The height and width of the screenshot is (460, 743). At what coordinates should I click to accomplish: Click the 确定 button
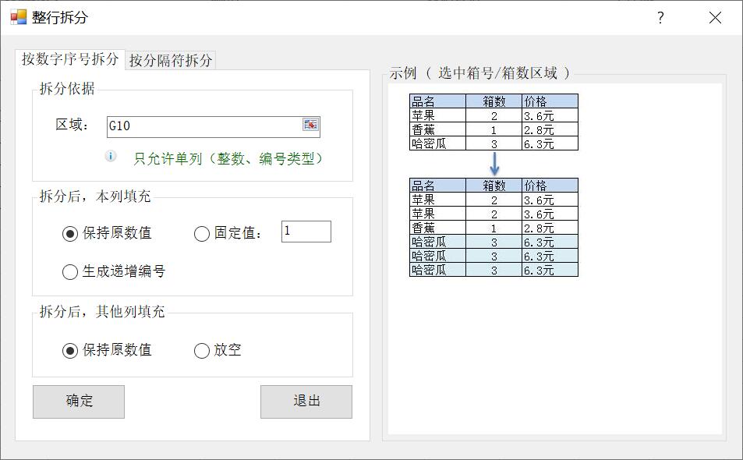point(79,402)
